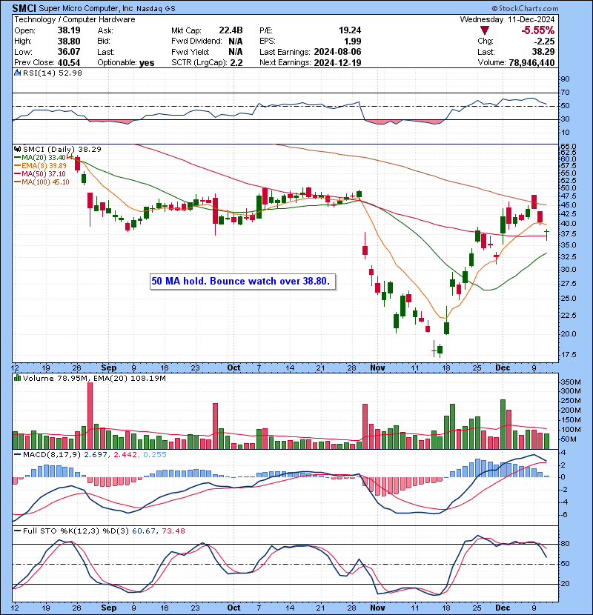Click the volume bars icon before Volume 78.95M
Viewport: 593px width, 615px height.
click(17, 378)
